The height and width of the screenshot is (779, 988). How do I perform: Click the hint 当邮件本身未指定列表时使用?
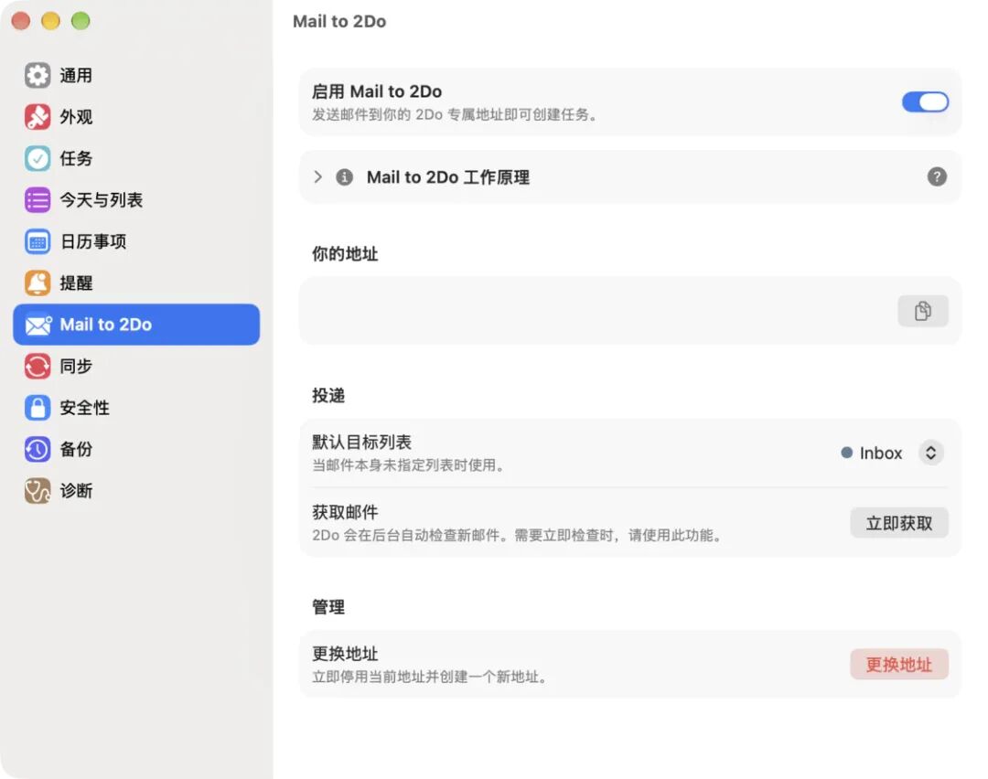click(409, 465)
